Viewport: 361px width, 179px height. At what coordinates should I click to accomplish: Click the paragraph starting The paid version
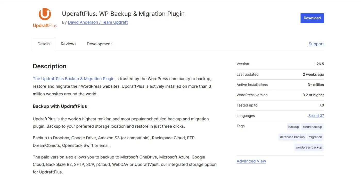pyautogui.click(x=125, y=164)
